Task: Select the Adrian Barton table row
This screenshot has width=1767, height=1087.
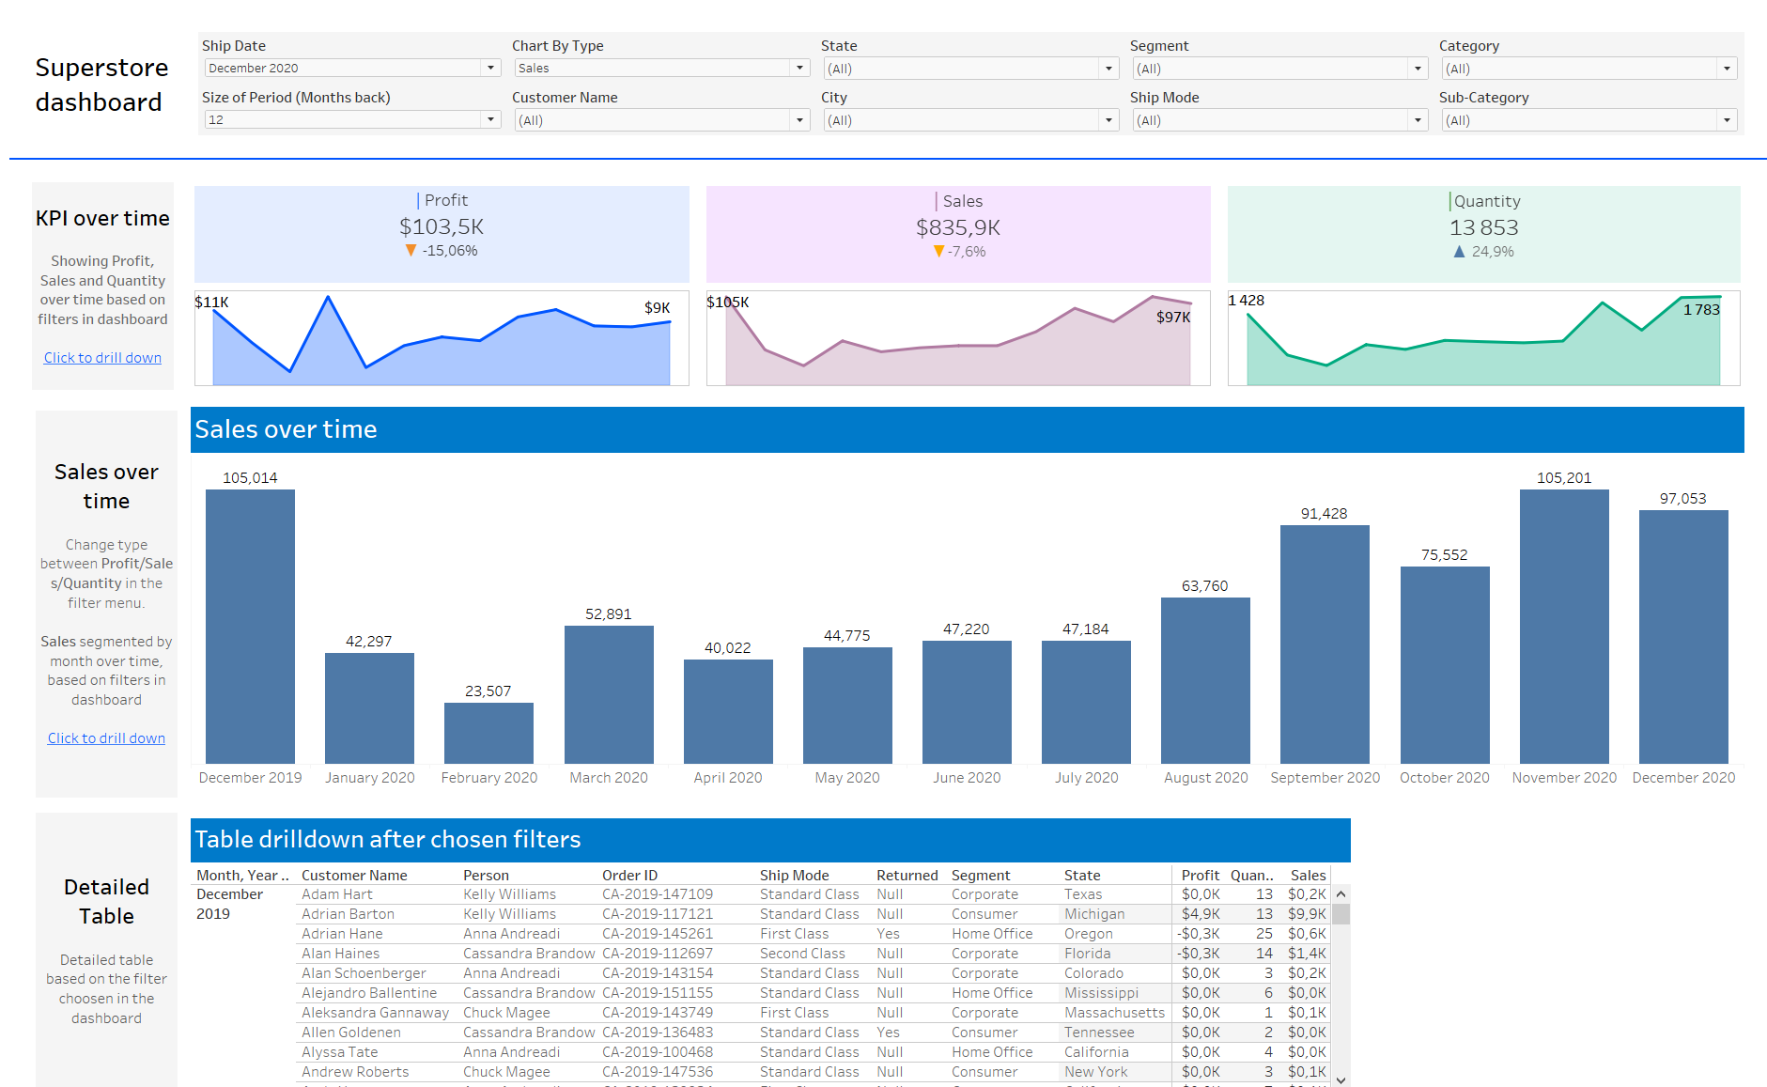Action: (x=348, y=914)
